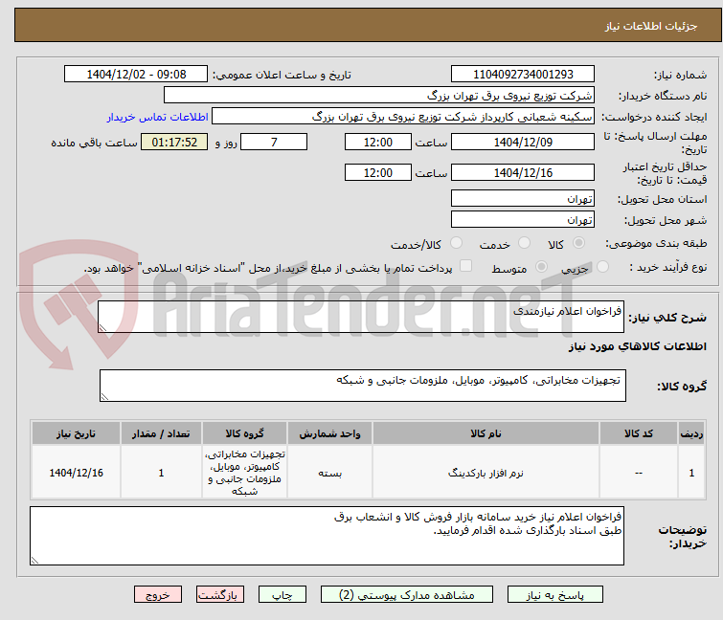Screen dimensions: 723x620
Task: Click the نام کالا column header
Action: [486, 433]
